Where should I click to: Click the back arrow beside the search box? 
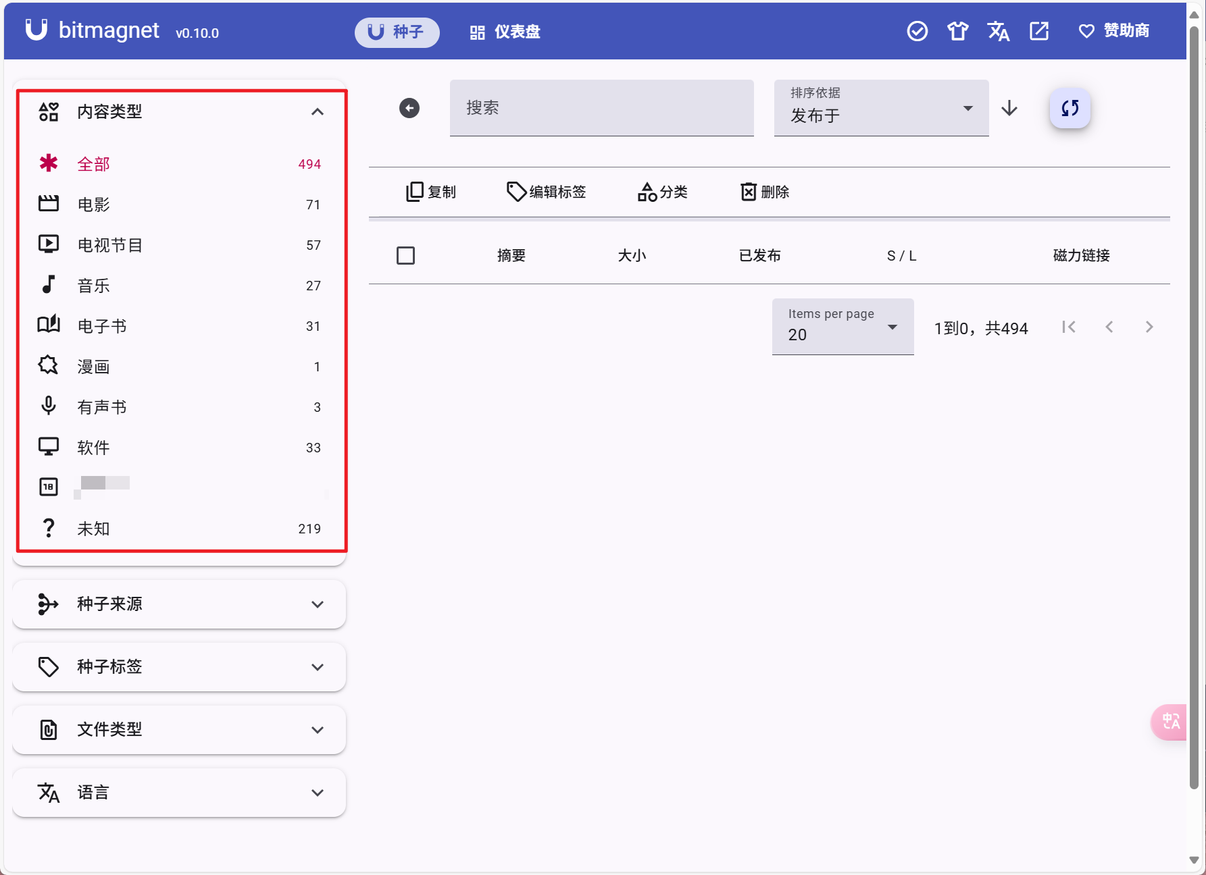(x=408, y=107)
